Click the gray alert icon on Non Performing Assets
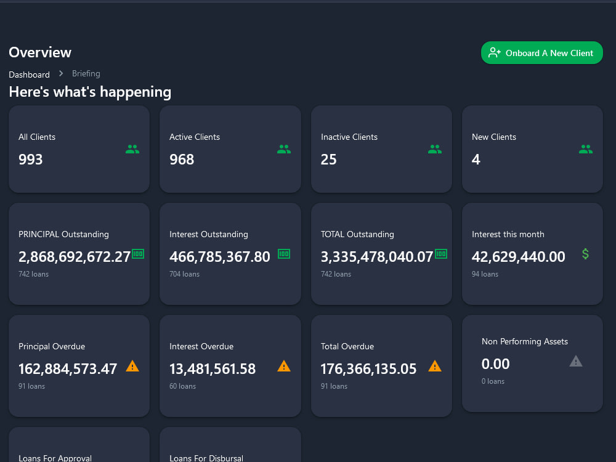The height and width of the screenshot is (462, 616). 576,361
